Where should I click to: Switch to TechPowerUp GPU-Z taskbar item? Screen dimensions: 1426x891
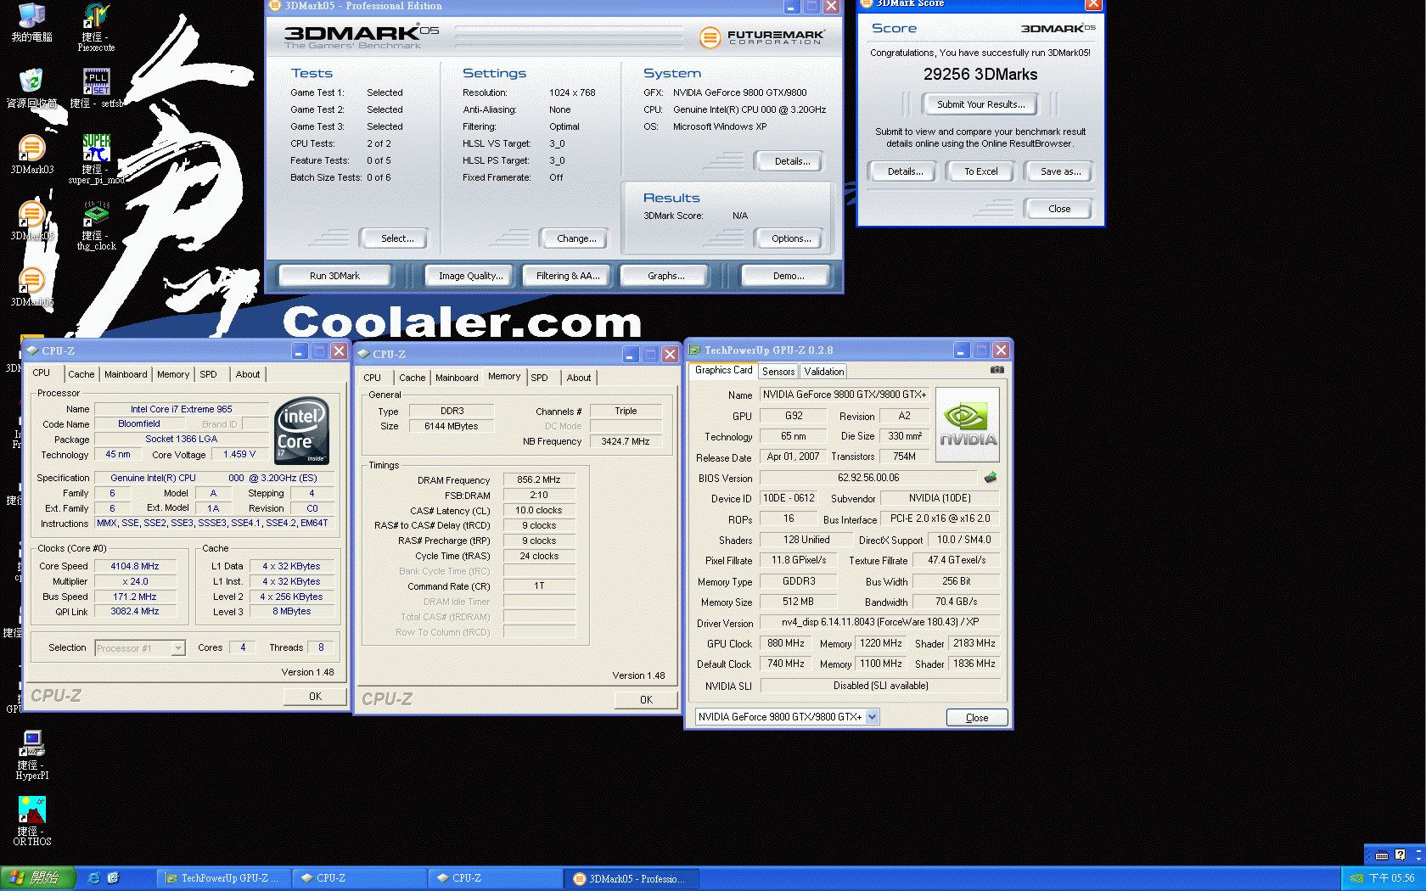click(222, 878)
